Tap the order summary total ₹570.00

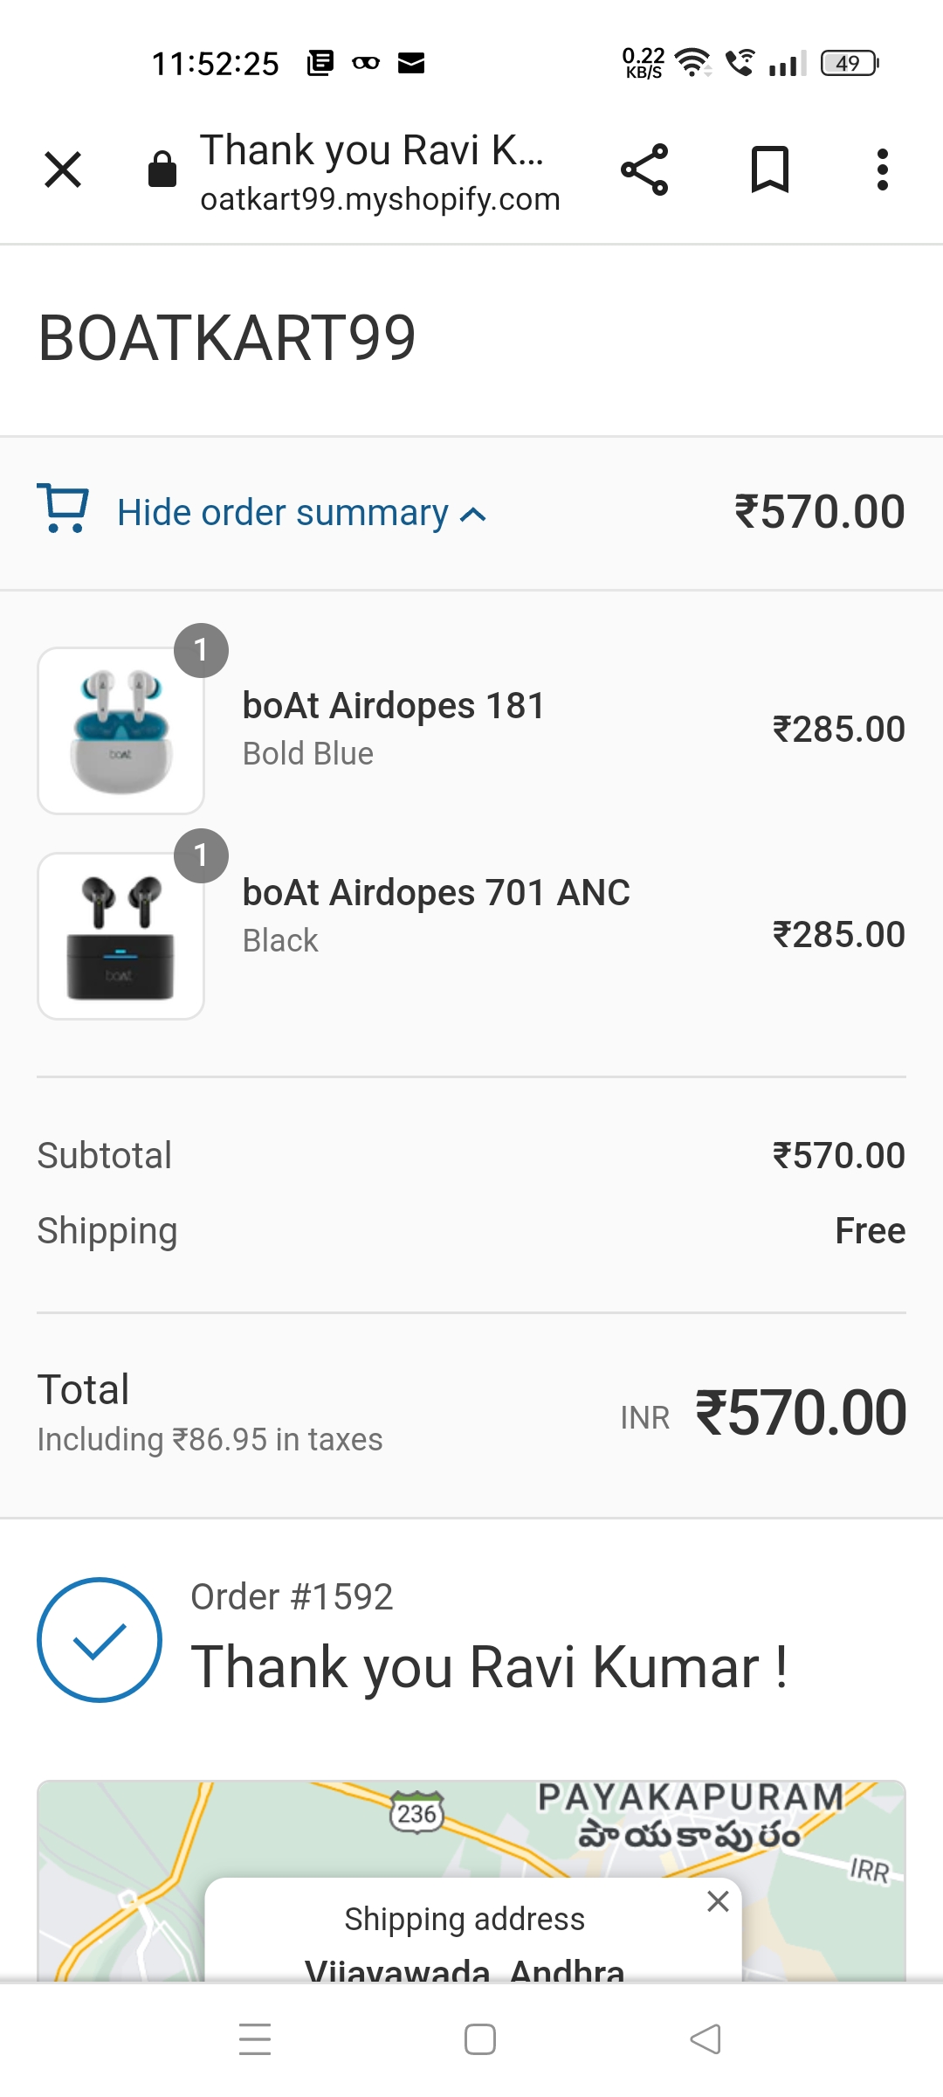[x=819, y=512]
